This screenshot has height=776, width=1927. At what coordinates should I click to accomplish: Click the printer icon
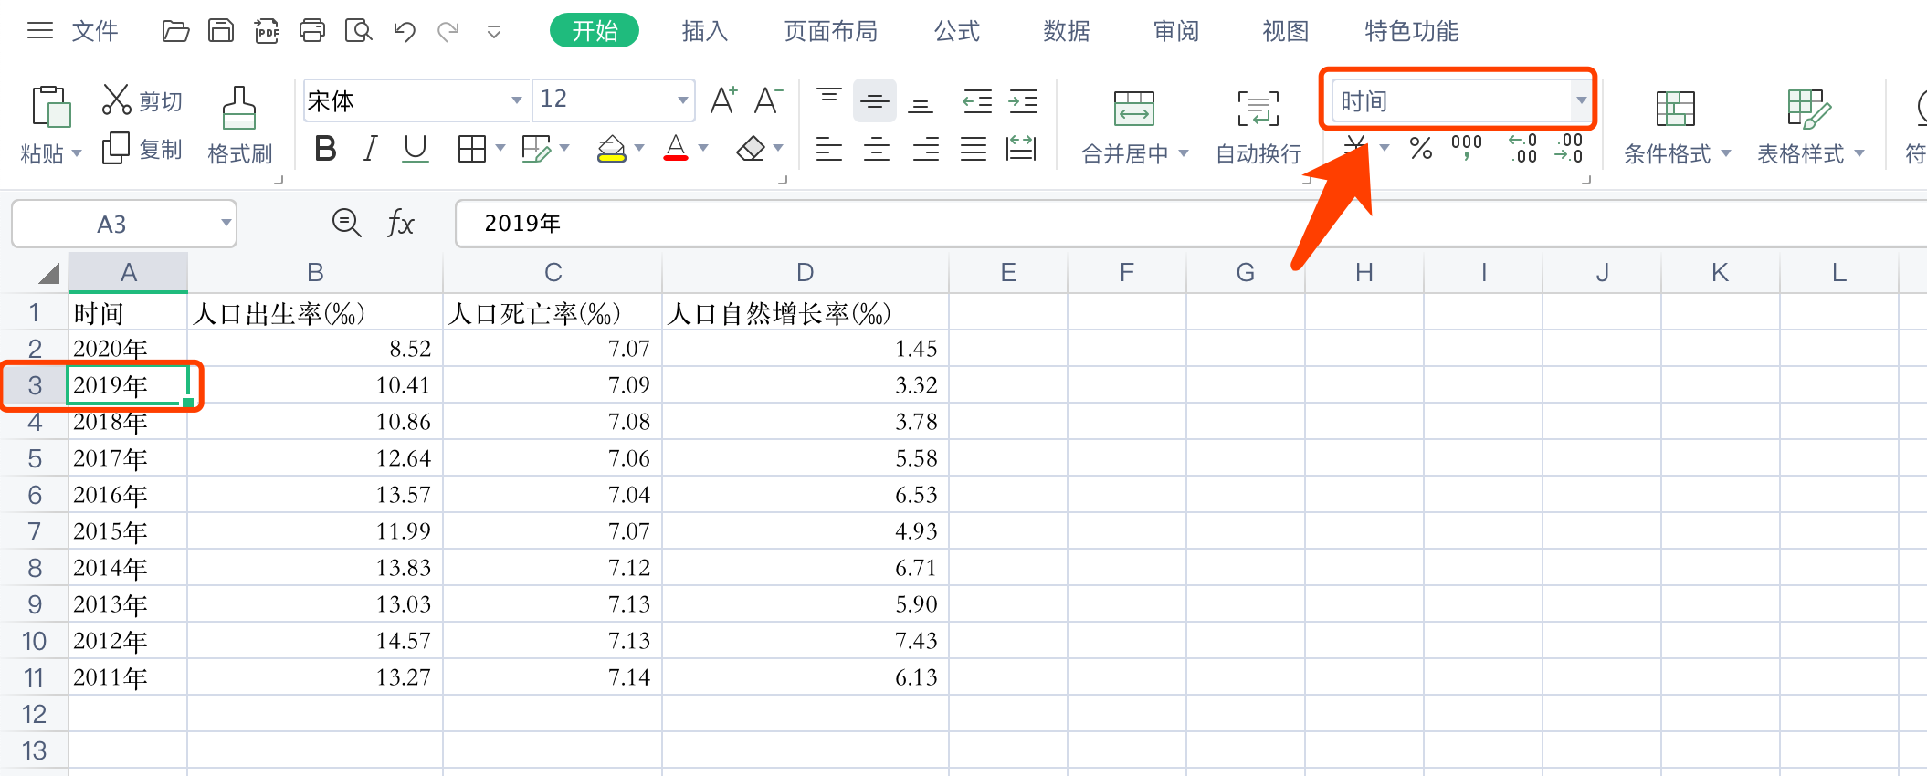point(312,32)
